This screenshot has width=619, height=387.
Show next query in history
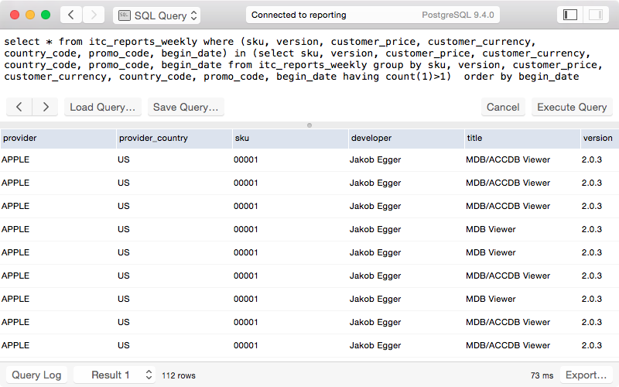[46, 107]
